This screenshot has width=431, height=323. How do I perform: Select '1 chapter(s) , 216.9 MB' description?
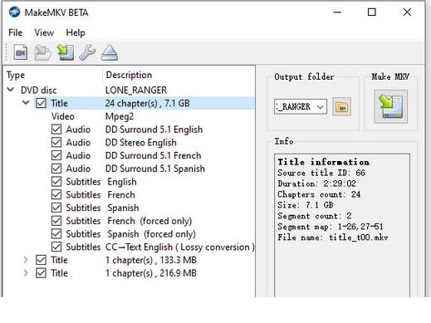point(151,273)
